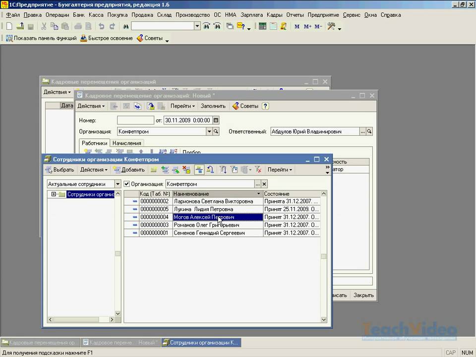Image resolution: width=476 pixels, height=357 pixels.
Task: Open the Файл menu
Action: point(13,15)
